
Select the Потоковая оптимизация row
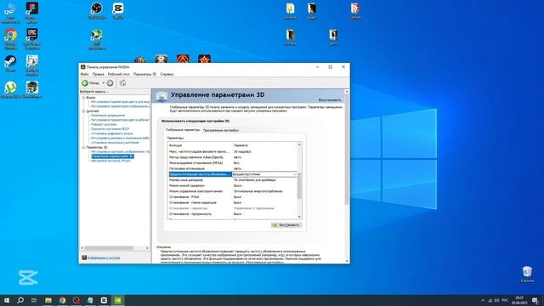232,168
